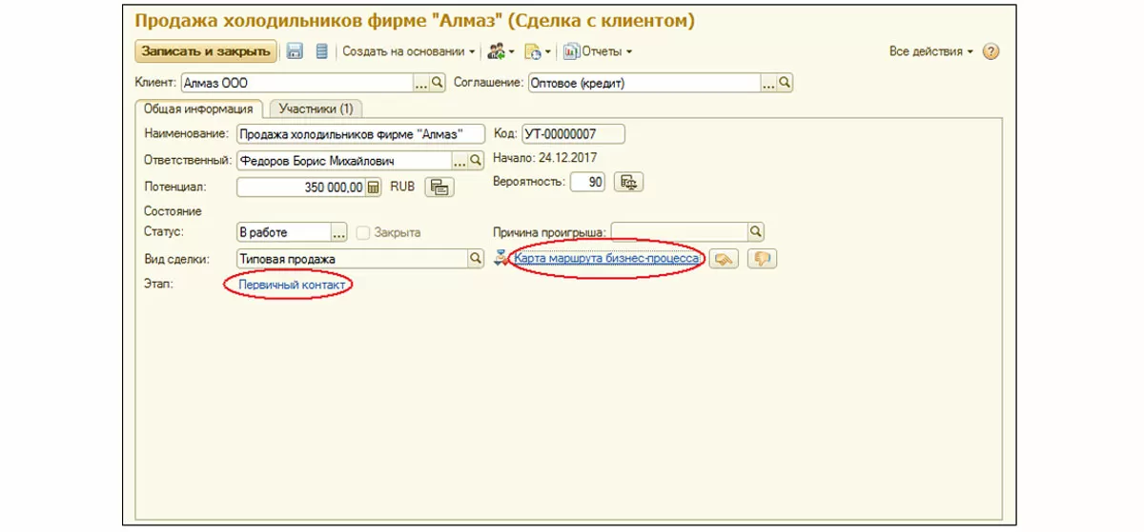Open the participants people icon menu
Image resolution: width=1144 pixels, height=532 pixels.
(500, 51)
